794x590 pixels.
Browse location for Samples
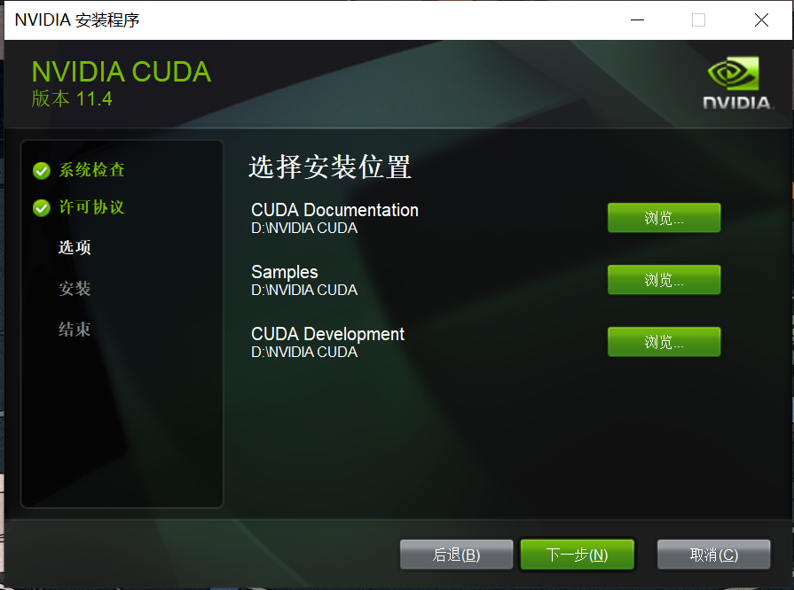click(664, 280)
